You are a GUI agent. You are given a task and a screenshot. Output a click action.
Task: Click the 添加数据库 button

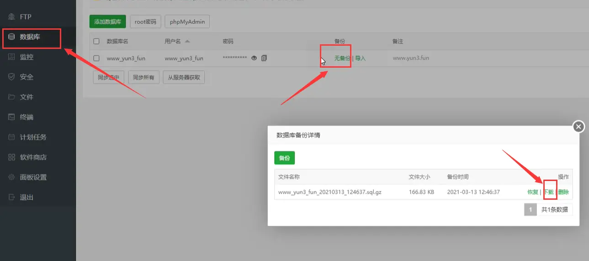(x=107, y=21)
